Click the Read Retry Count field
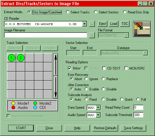The width and height of the screenshot is (155, 136). click(139, 107)
